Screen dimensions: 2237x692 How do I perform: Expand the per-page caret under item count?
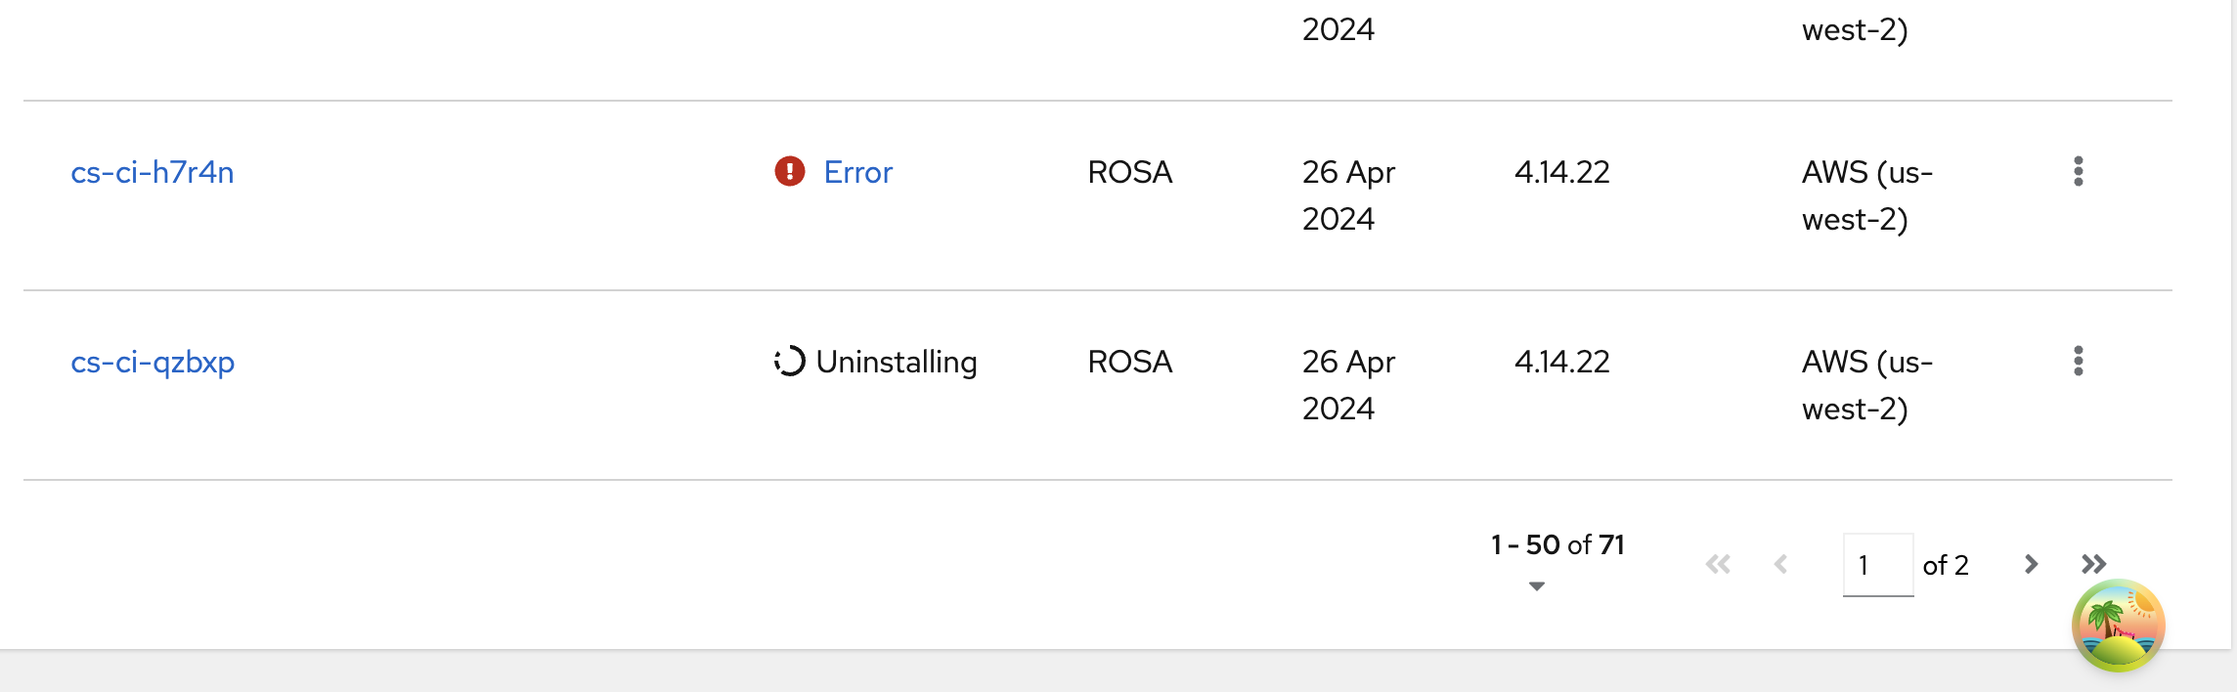(1536, 586)
